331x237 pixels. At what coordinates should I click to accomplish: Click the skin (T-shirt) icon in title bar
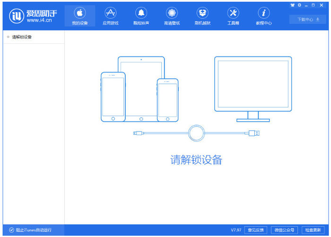click(x=293, y=5)
